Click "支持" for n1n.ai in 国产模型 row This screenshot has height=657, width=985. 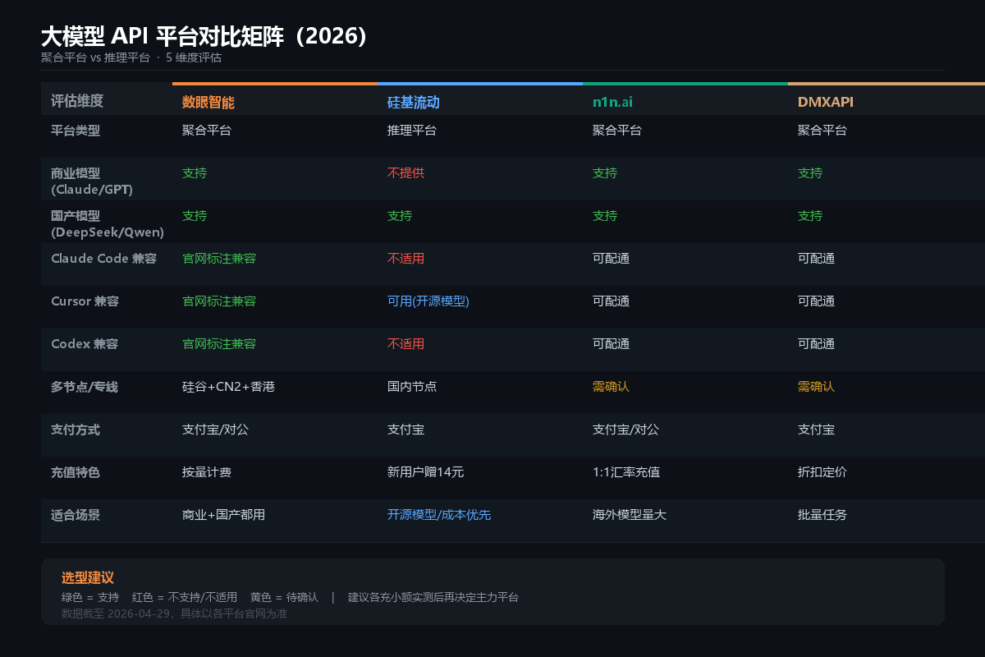coord(605,215)
